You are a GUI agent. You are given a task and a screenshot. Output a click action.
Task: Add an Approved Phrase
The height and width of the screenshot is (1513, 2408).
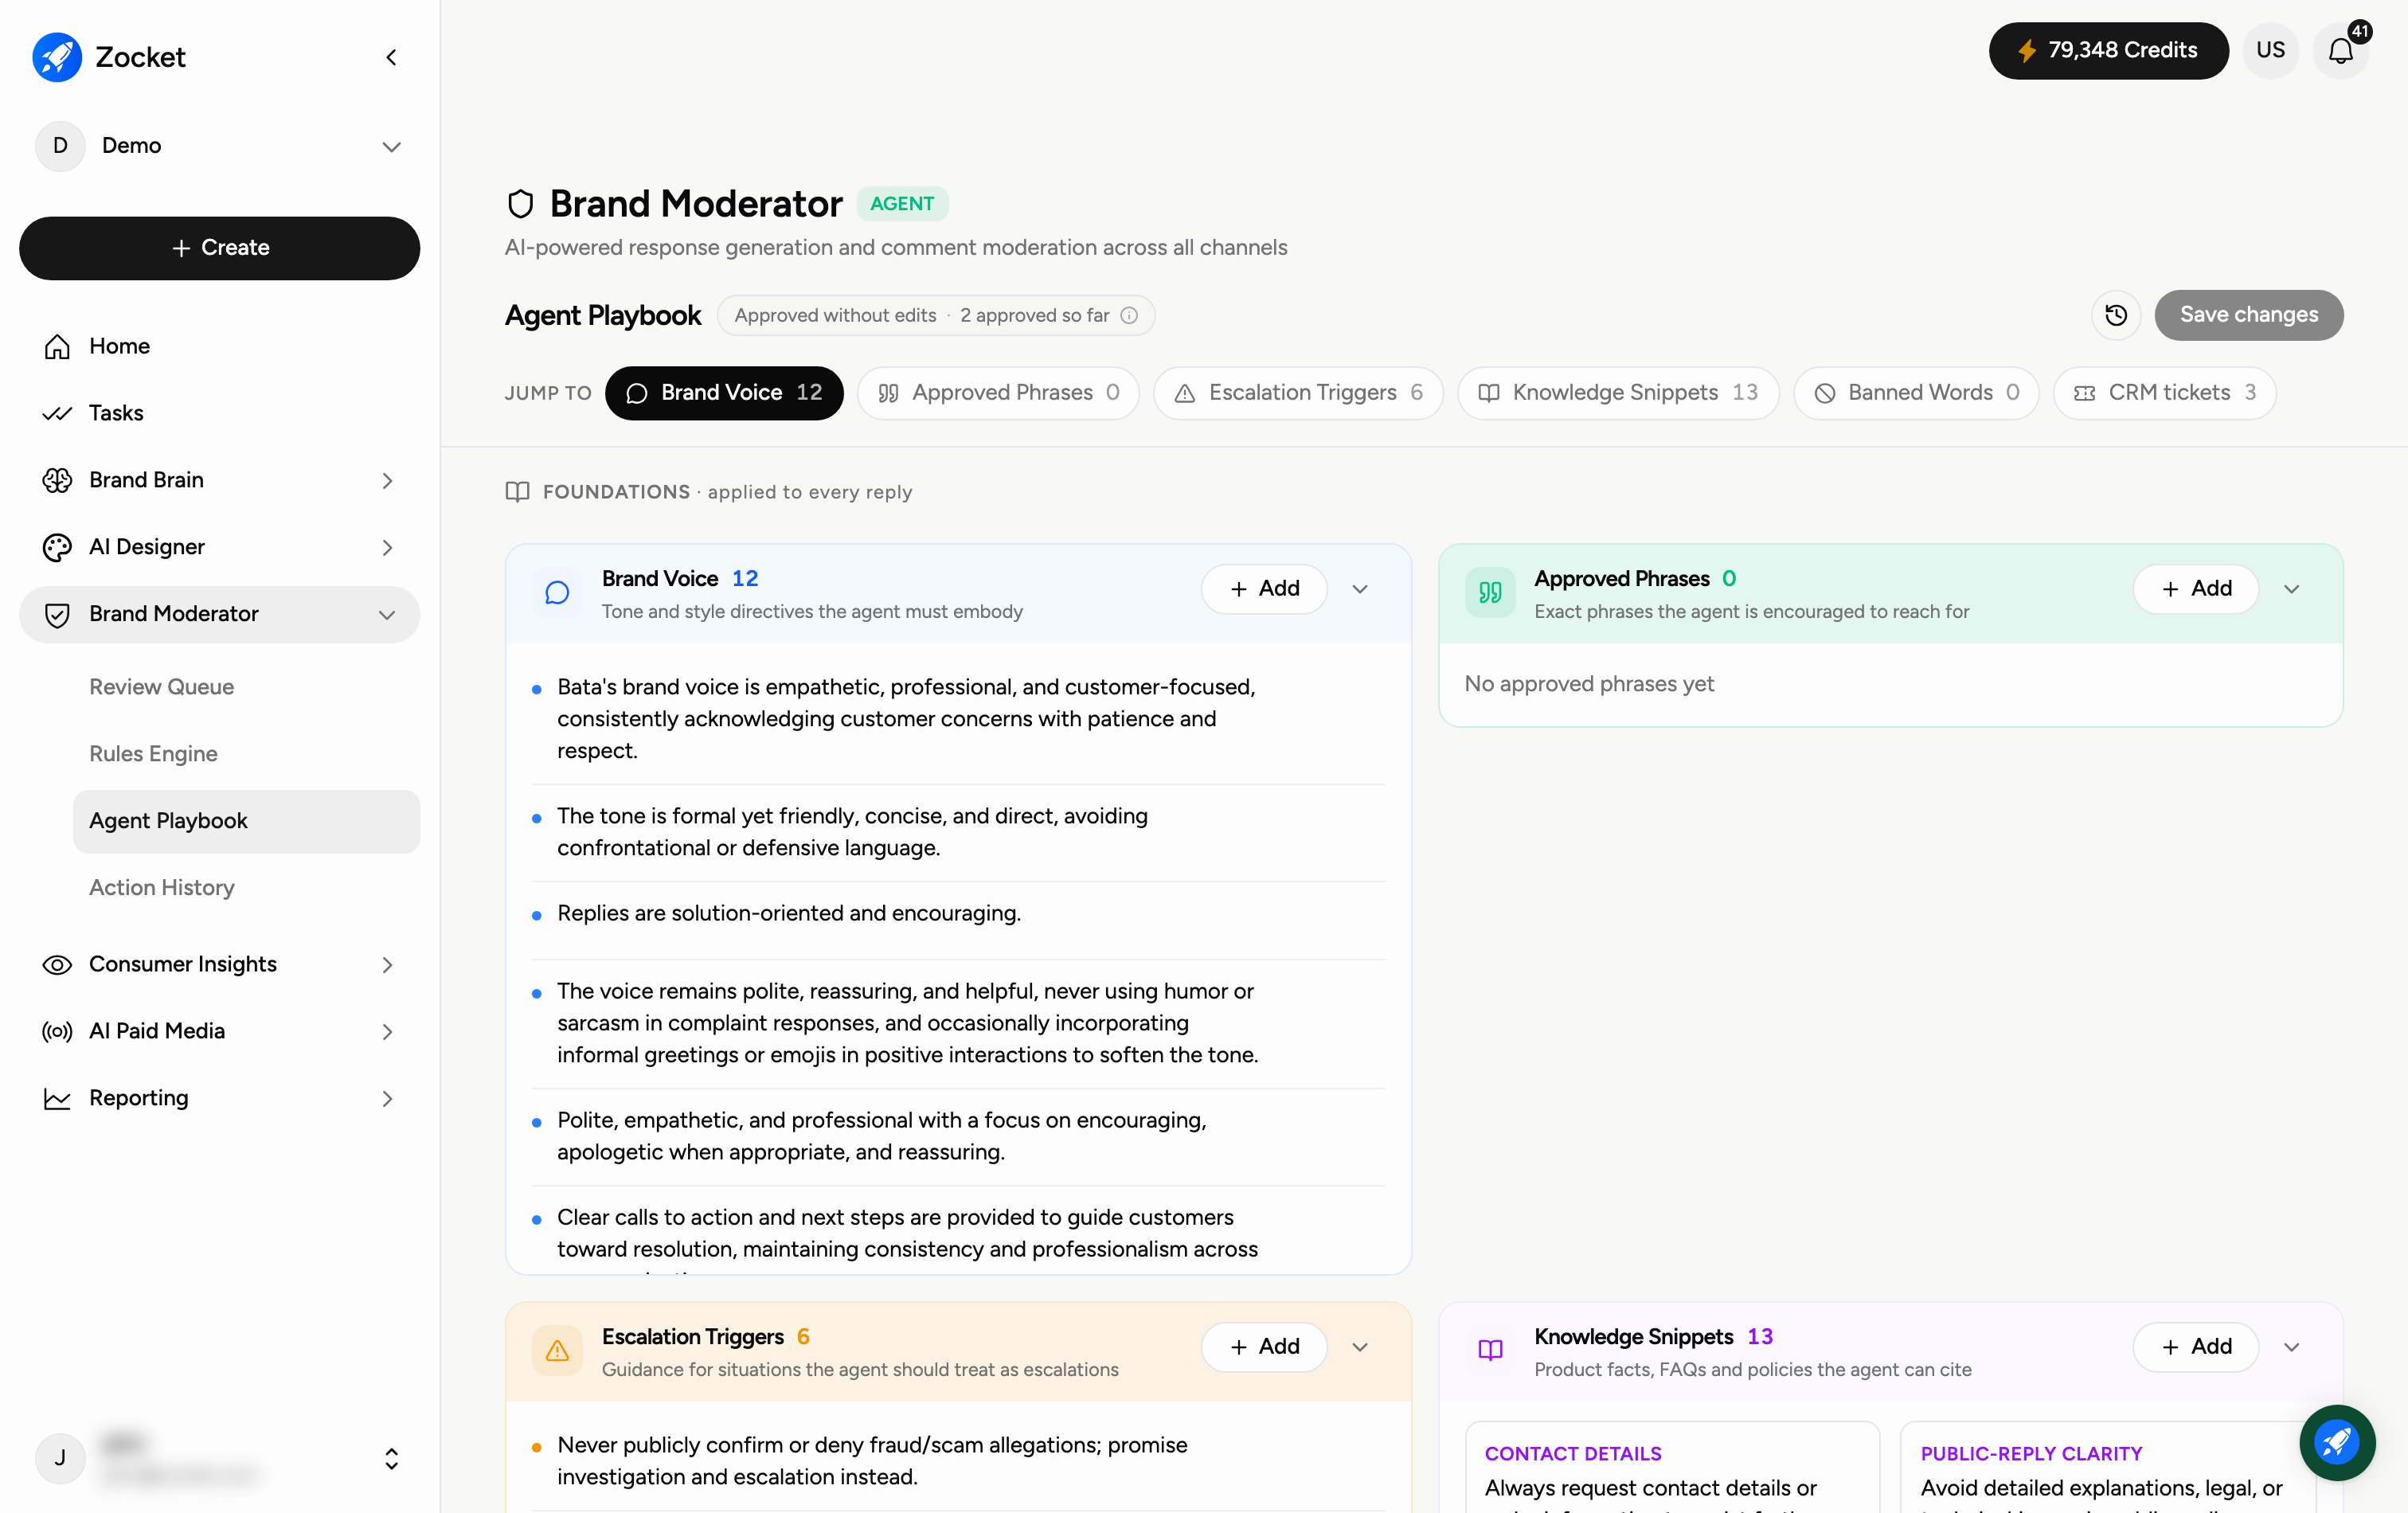2196,589
